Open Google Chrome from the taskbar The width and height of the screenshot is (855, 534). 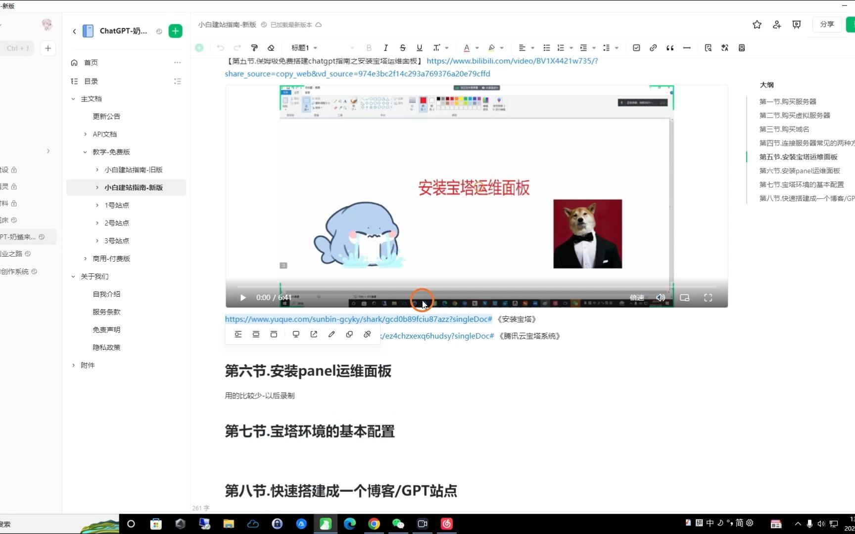coord(374,524)
